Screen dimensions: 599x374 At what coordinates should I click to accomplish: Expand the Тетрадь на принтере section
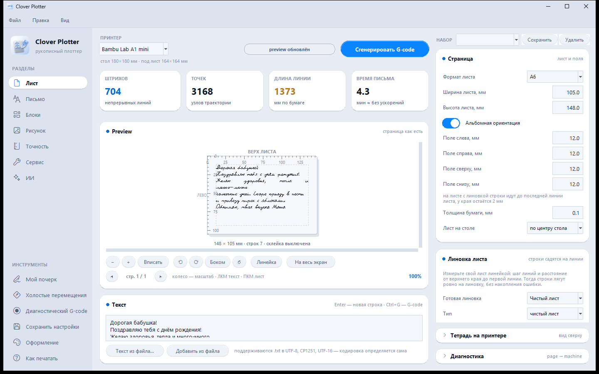click(x=512, y=335)
